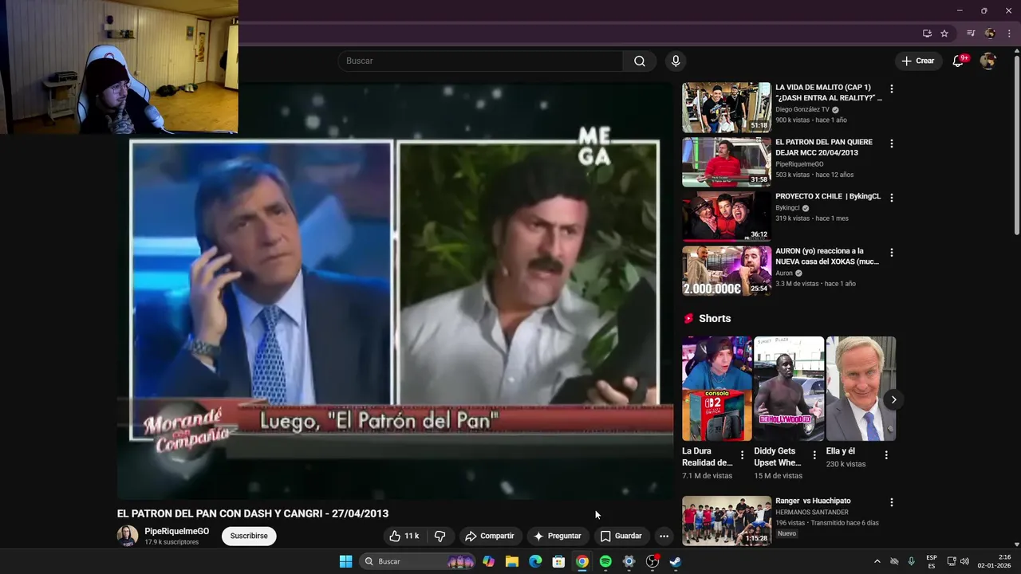Open La Dura Realidad short thumbnail
The width and height of the screenshot is (1021, 574).
[717, 389]
